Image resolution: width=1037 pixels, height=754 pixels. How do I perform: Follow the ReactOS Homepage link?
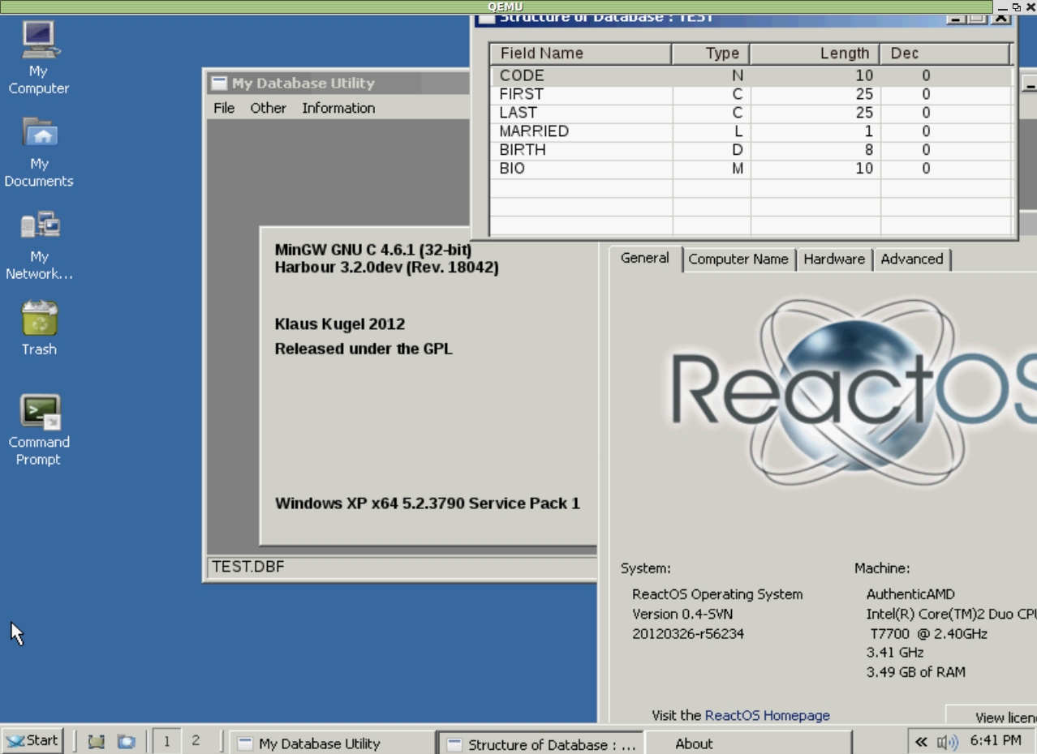768,715
